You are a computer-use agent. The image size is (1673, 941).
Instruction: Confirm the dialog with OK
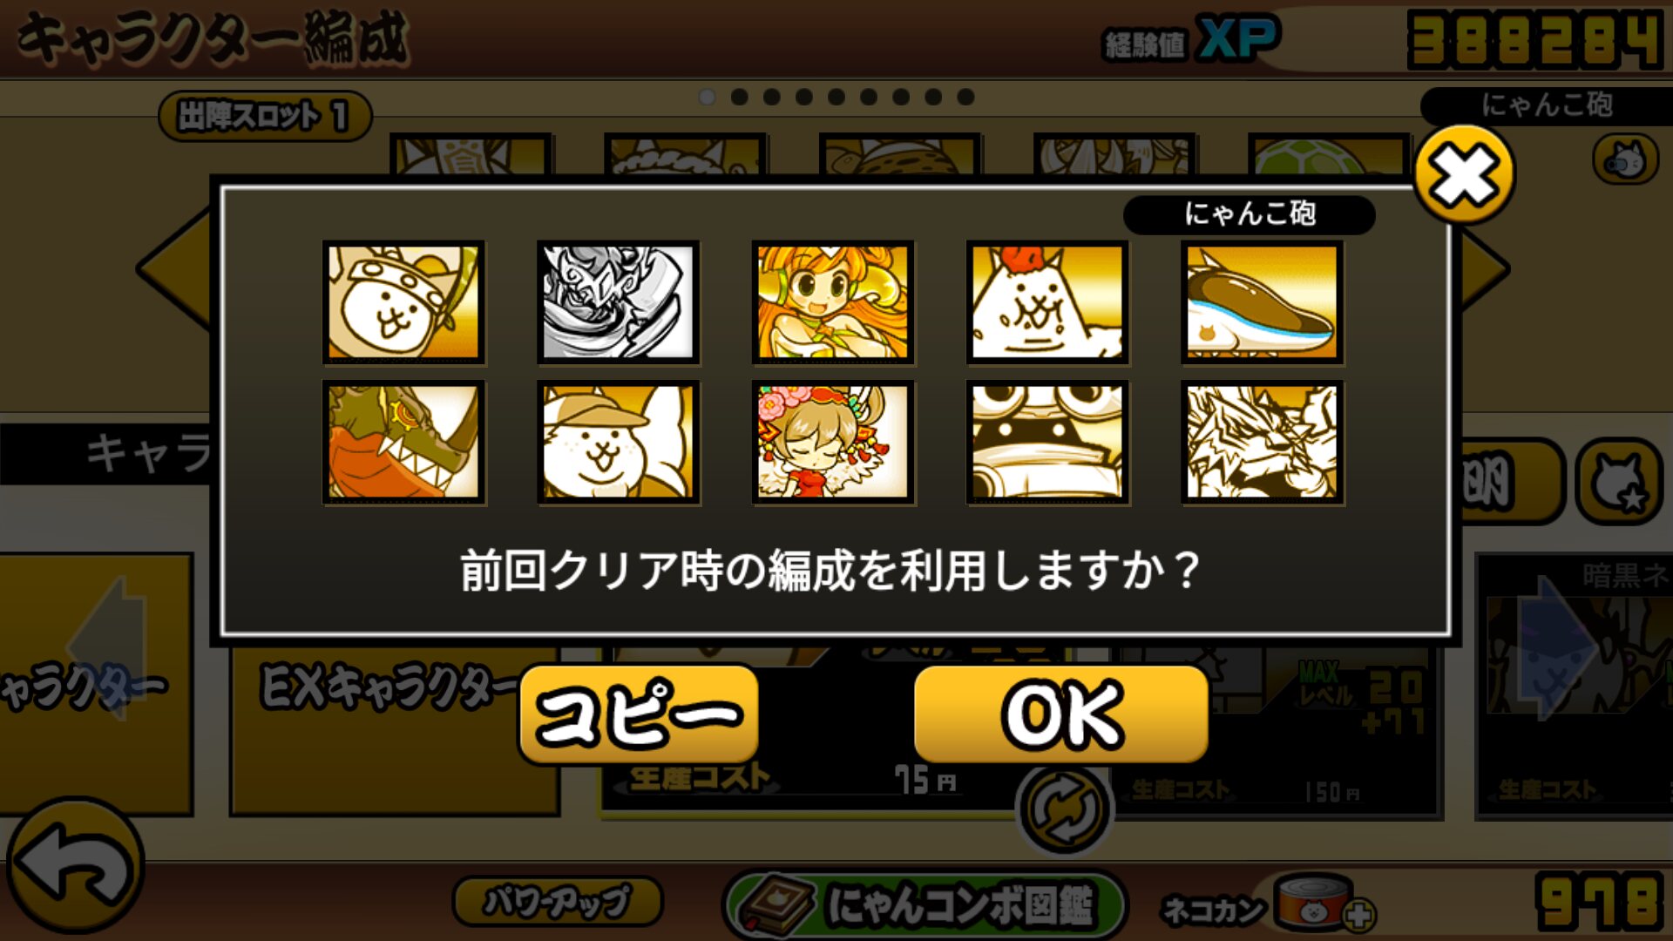[x=1061, y=714]
